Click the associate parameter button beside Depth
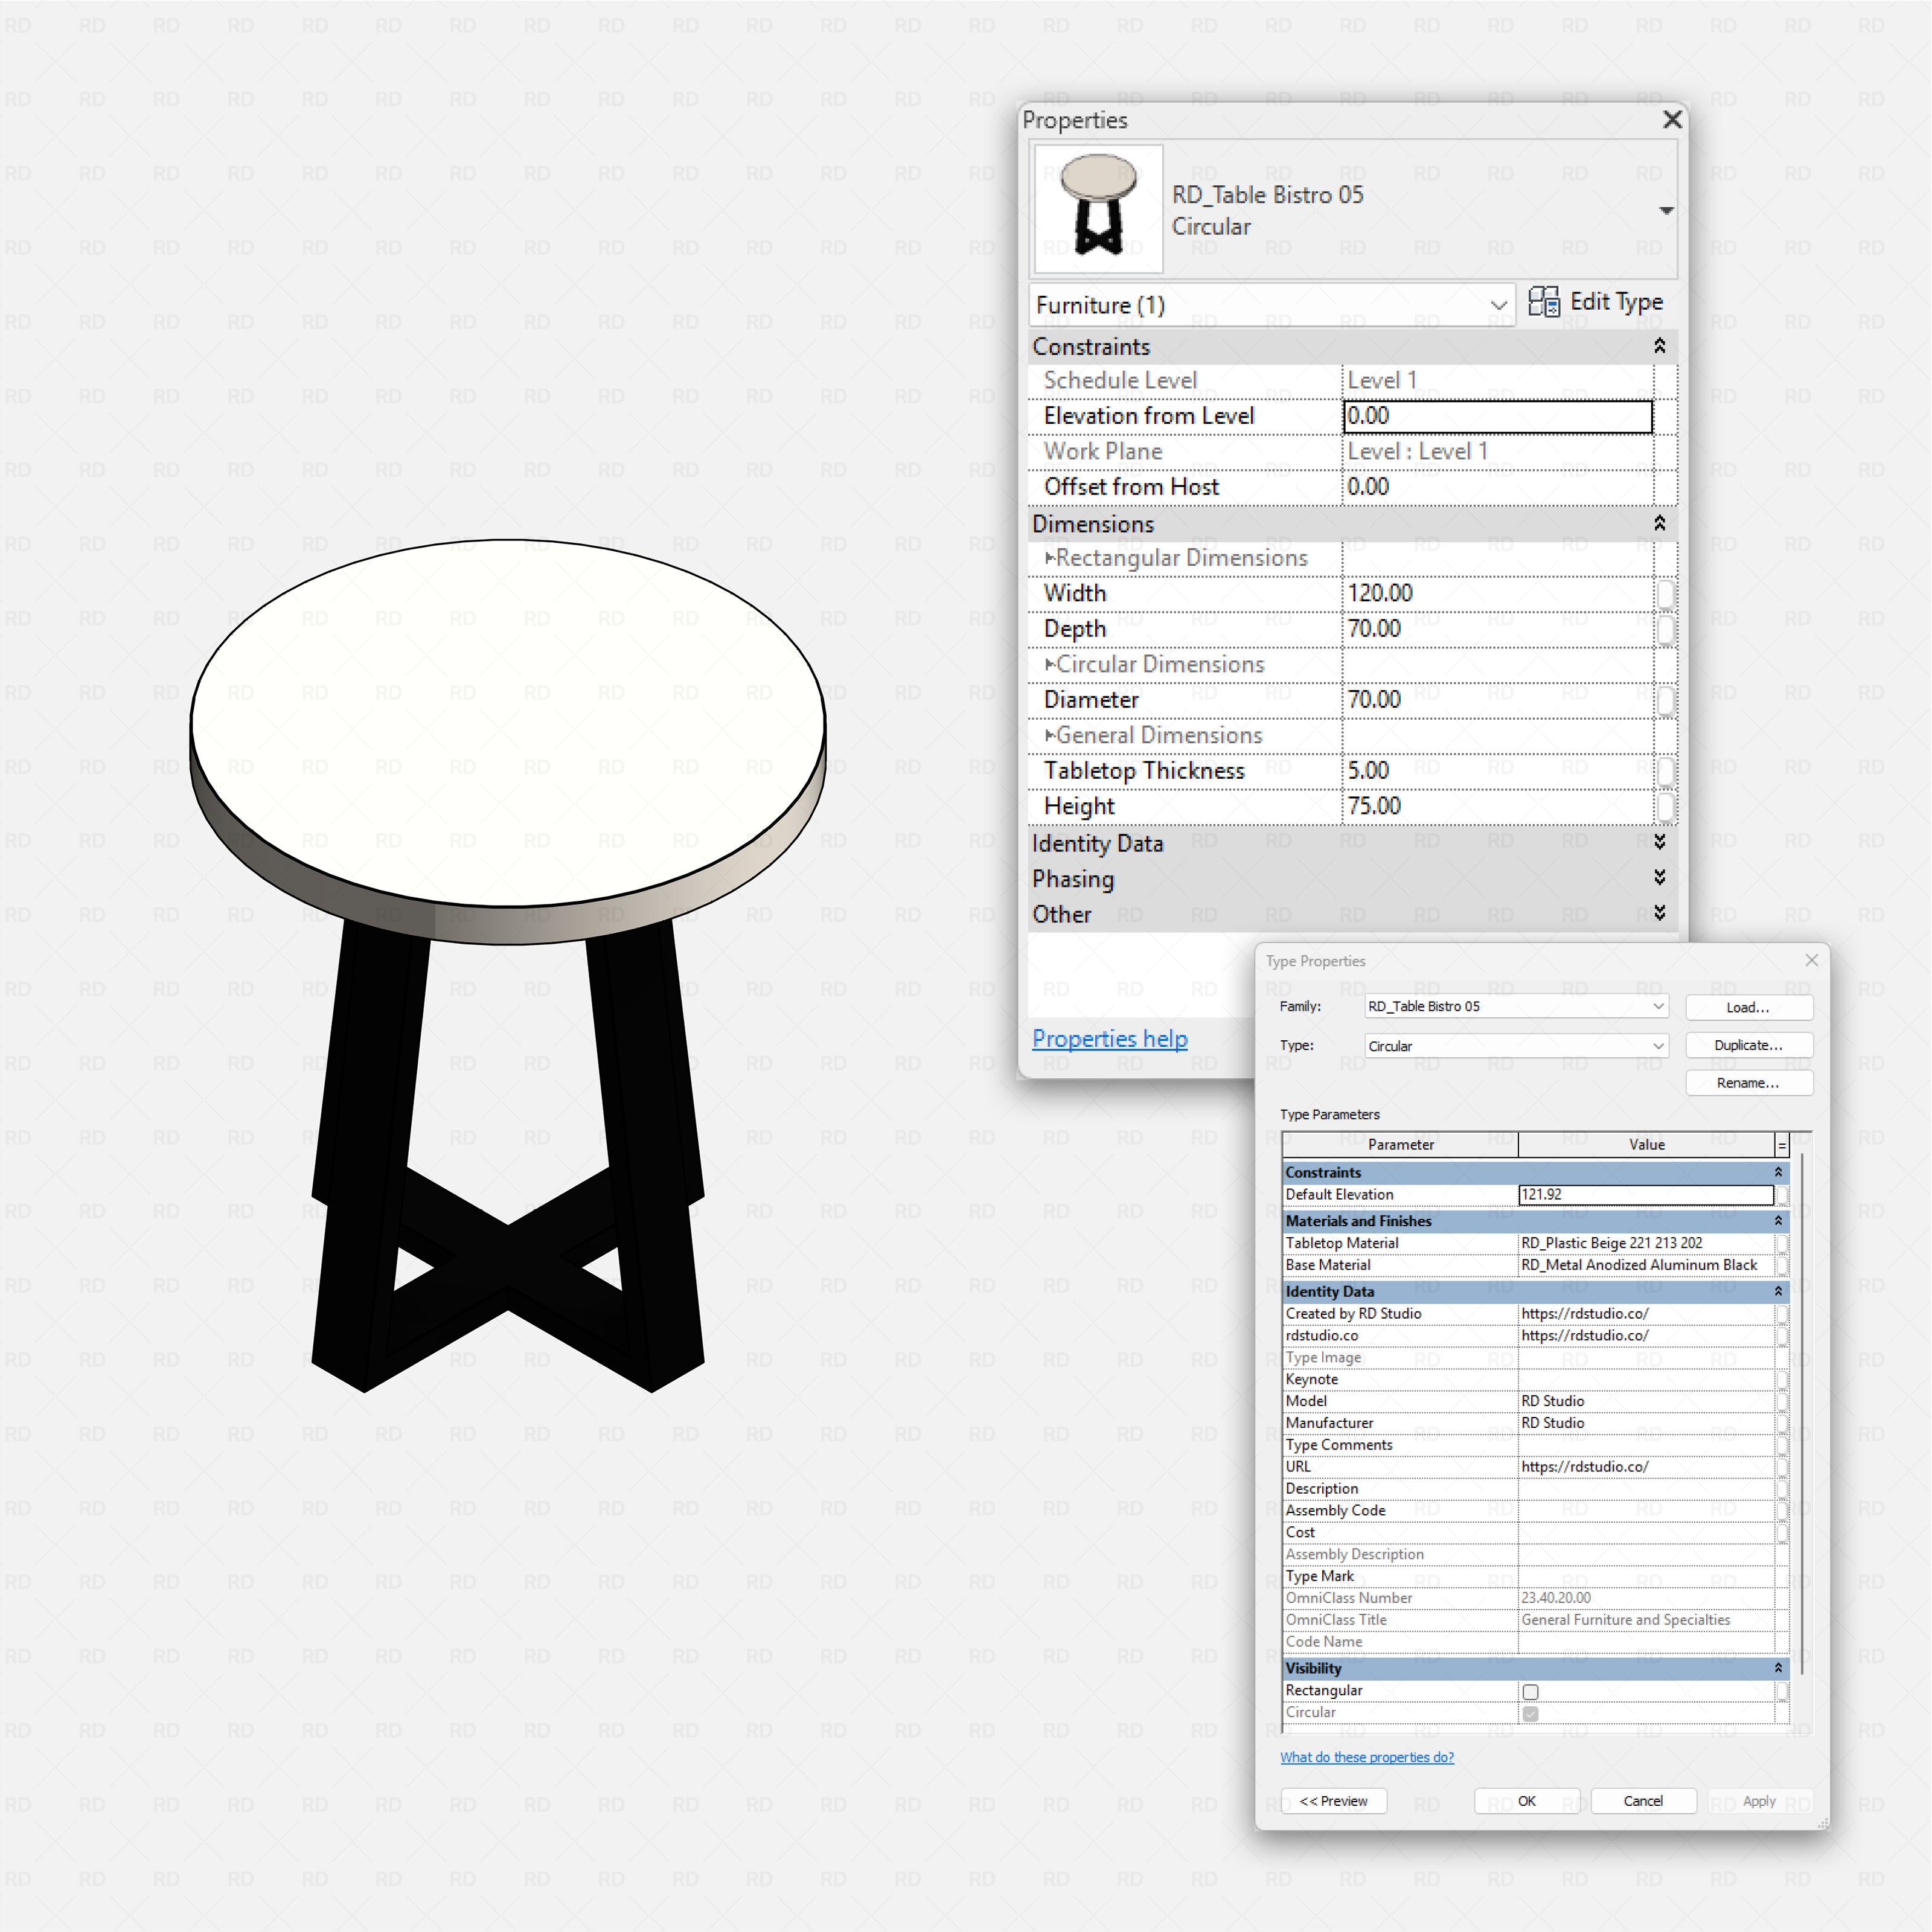The width and height of the screenshot is (1932, 1932). click(1665, 630)
